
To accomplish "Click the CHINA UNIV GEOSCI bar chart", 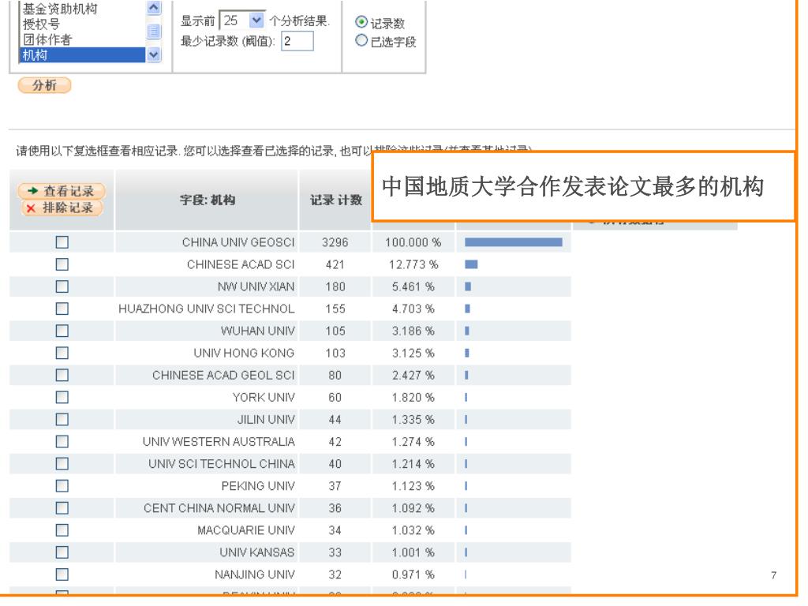I will [x=513, y=242].
